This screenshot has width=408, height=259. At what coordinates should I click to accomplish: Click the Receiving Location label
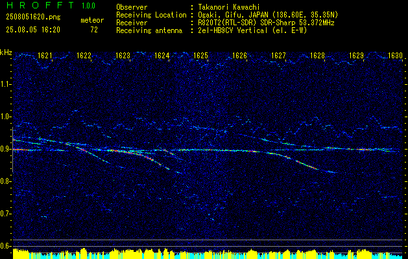pos(151,15)
